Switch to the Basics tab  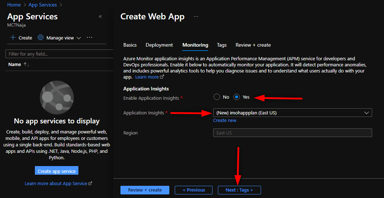pyautogui.click(x=130, y=45)
